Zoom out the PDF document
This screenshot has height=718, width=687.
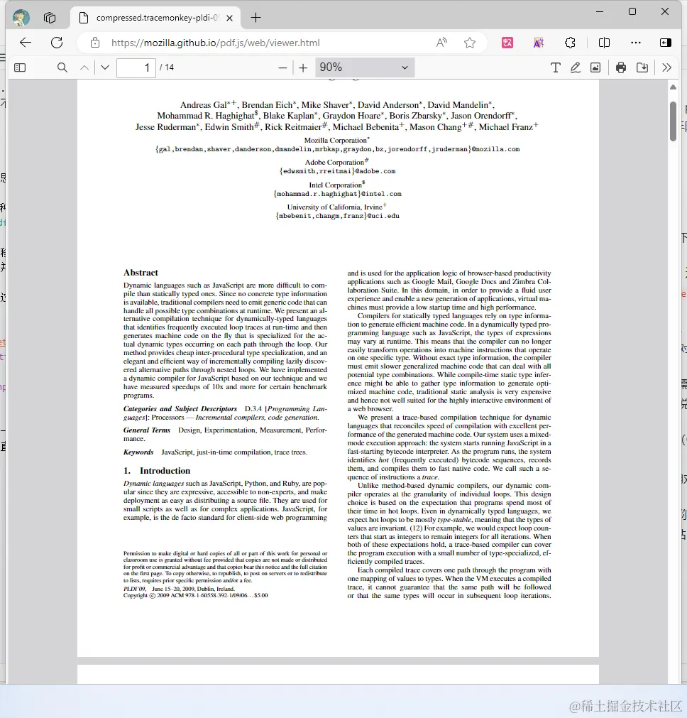coord(283,67)
